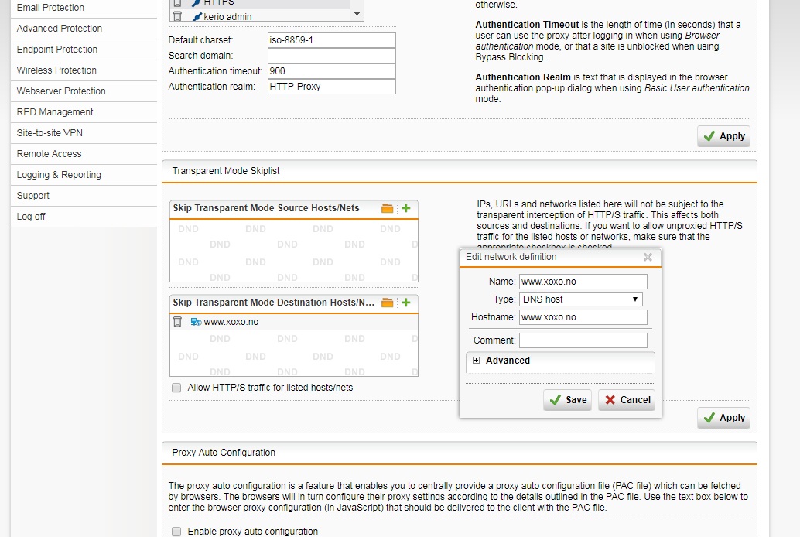
Task: Cancel the network definition edit
Action: [627, 400]
